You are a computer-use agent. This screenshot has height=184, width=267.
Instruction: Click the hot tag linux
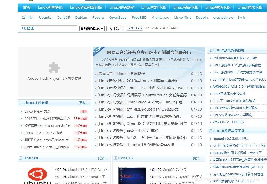coord(150,28)
